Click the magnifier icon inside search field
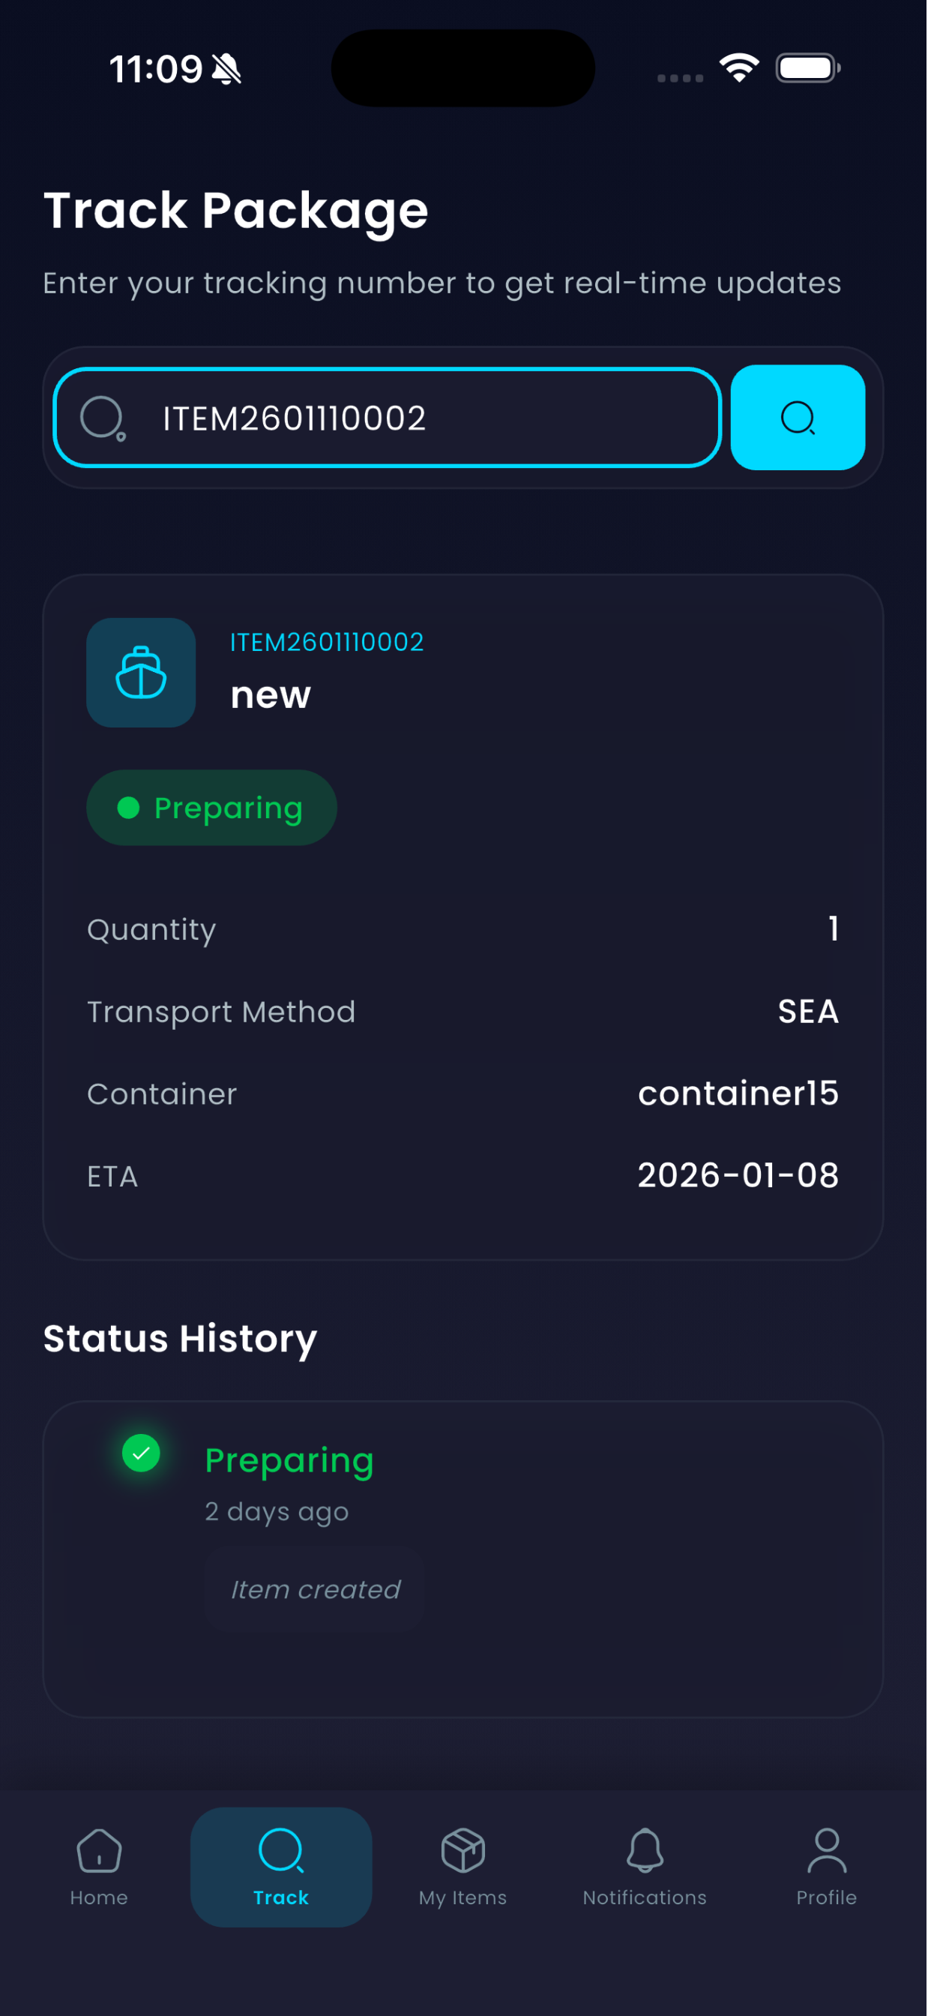This screenshot has width=931, height=2016. 103,418
